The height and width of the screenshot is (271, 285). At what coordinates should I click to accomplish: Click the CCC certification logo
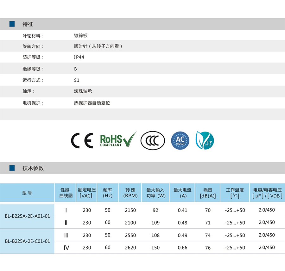153,140
